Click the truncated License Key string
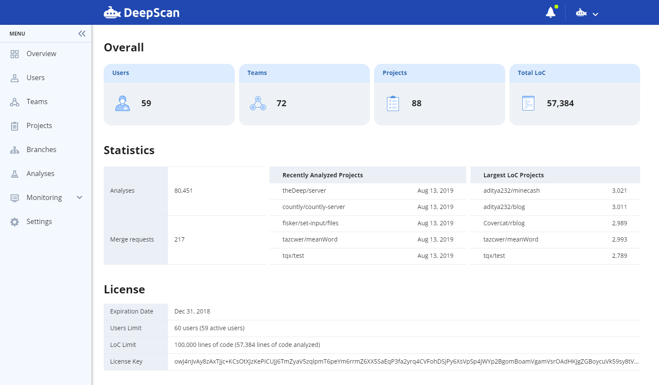Screen dimensions: 659x385 406,361
